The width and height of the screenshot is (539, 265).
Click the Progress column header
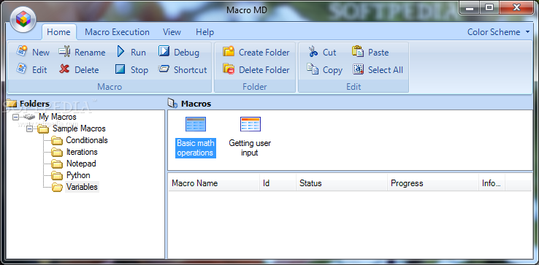click(x=433, y=183)
